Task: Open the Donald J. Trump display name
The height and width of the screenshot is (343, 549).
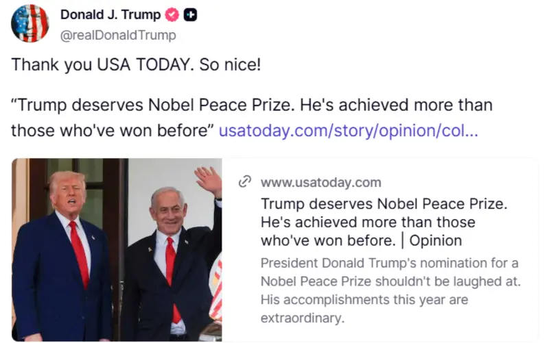Action: (110, 14)
